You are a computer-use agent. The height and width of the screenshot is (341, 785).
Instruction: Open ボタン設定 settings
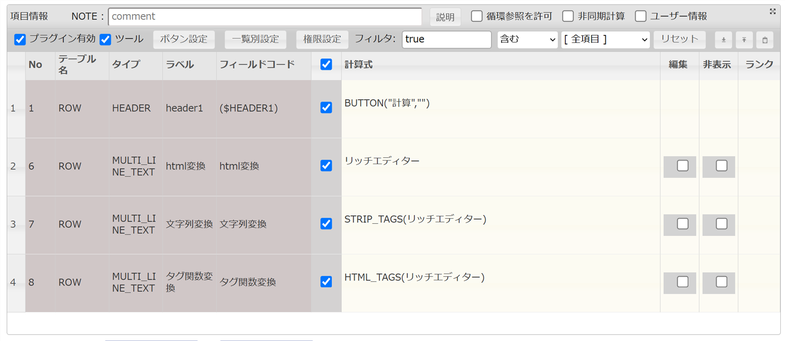[184, 40]
